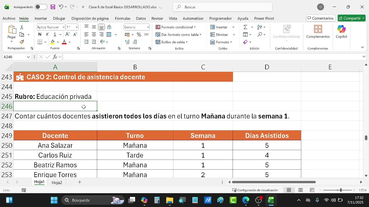The width and height of the screenshot is (369, 207).
Task: Expand Dar formato como tabla menu
Action: [x=178, y=34]
